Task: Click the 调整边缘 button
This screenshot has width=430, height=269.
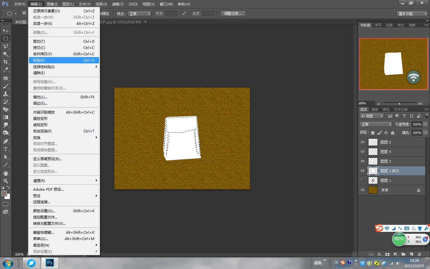Action: pyautogui.click(x=233, y=13)
